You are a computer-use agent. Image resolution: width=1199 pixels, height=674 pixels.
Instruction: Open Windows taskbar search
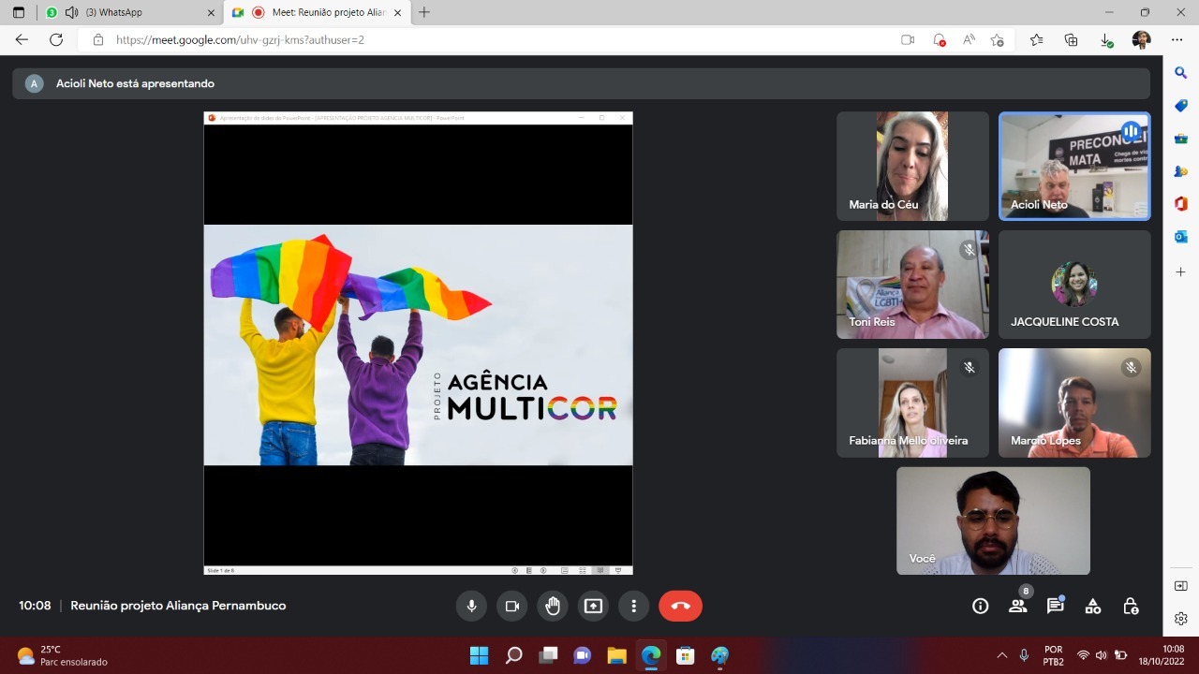[x=513, y=655]
